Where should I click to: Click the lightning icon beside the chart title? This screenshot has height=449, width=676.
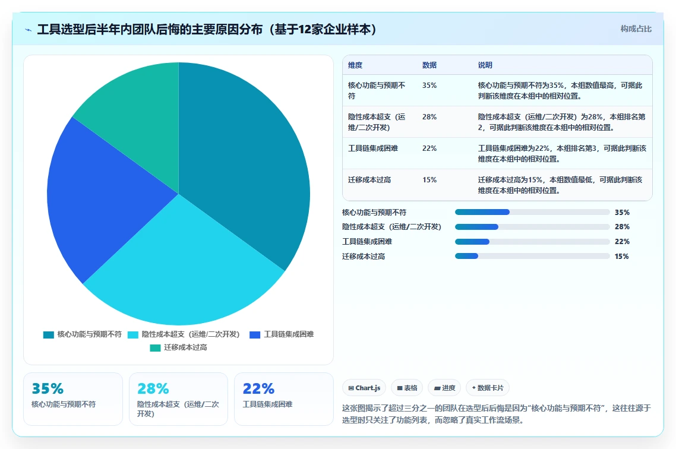click(29, 30)
